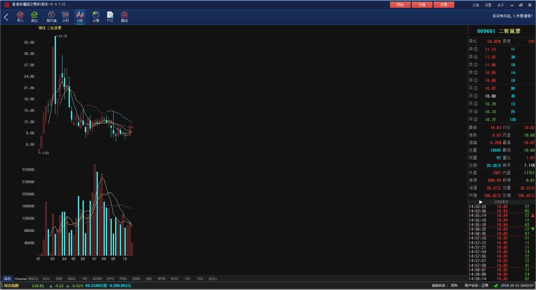Screen dimensions: 536x290
Task: Open the 买入 (buy) tool
Action: click(x=20, y=17)
